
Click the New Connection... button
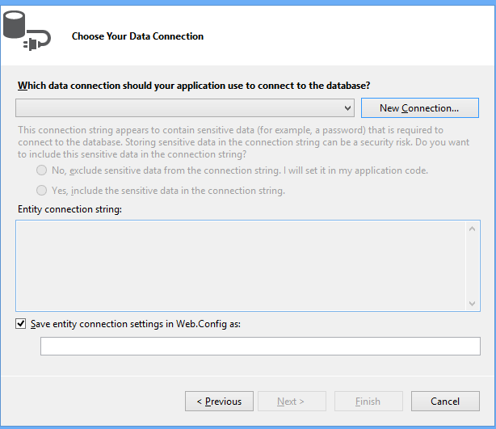tap(419, 108)
